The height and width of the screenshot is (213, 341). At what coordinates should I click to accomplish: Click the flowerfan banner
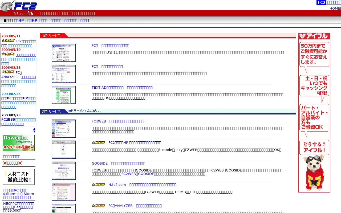[19, 143]
